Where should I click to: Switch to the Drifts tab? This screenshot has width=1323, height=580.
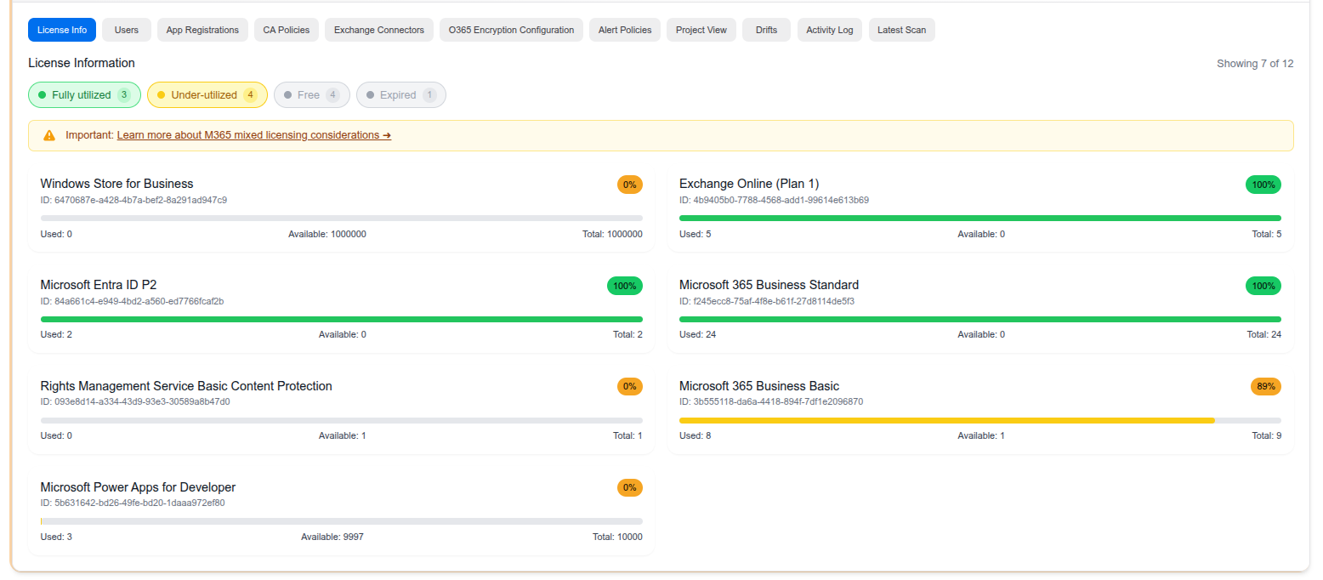click(766, 30)
